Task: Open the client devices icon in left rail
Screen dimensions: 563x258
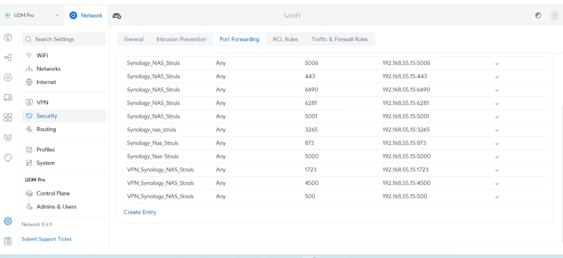Action: click(x=8, y=97)
